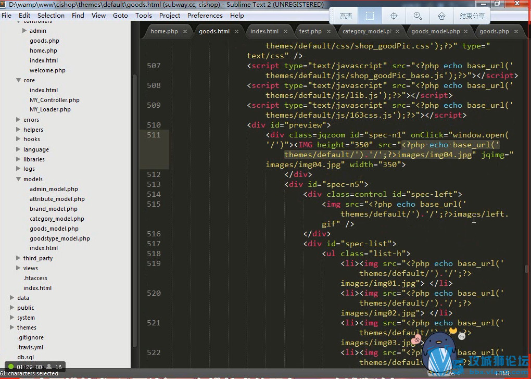Click line number 511 in the gutter
Image resolution: width=531 pixels, height=379 pixels.
[x=154, y=135]
